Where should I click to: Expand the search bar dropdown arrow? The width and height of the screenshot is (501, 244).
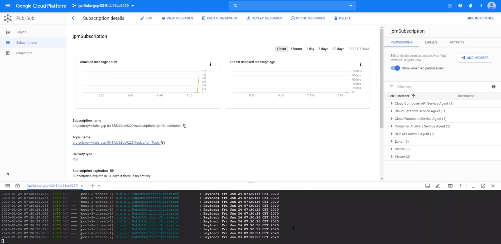tap(351, 6)
